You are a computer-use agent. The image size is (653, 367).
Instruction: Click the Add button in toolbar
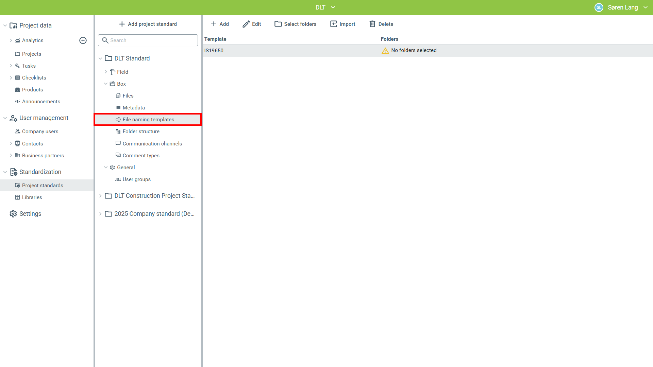click(220, 24)
